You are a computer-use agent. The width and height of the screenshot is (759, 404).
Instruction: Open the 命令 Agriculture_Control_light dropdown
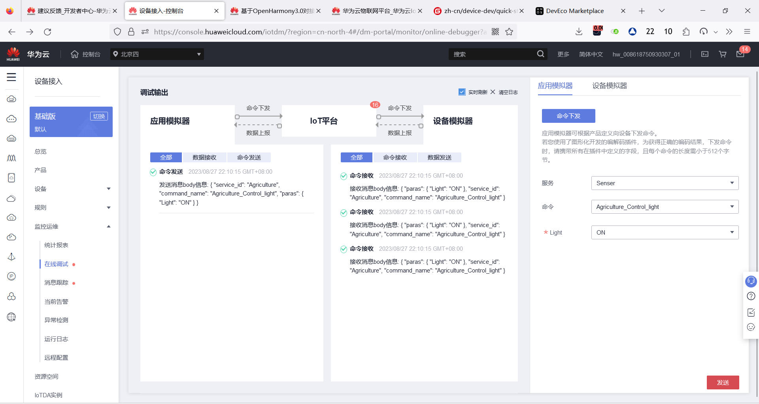point(665,207)
